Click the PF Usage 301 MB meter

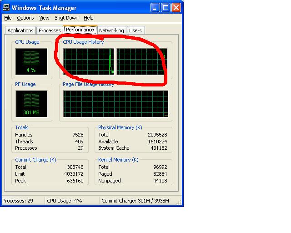click(31, 104)
